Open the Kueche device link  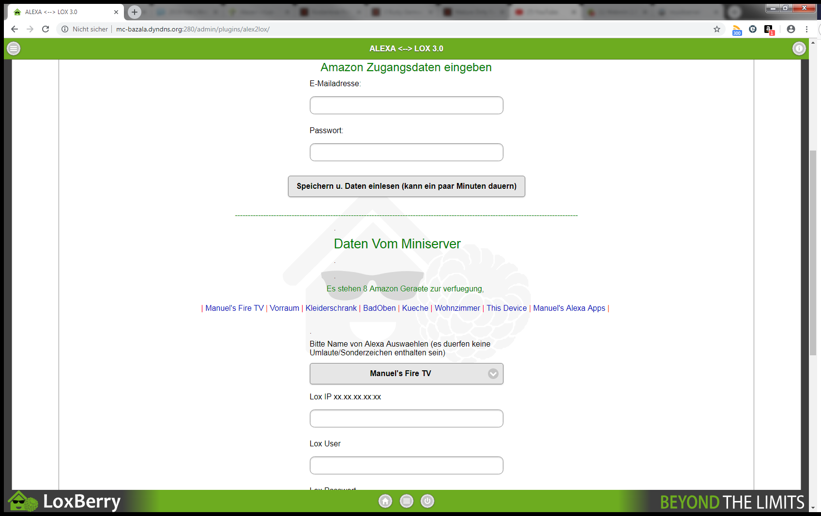pyautogui.click(x=415, y=308)
